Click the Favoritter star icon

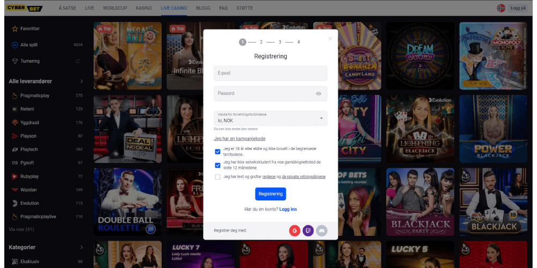pos(14,28)
